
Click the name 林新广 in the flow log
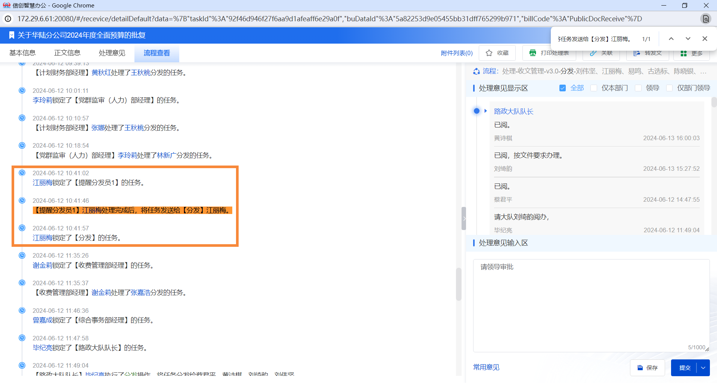pyautogui.click(x=167, y=155)
